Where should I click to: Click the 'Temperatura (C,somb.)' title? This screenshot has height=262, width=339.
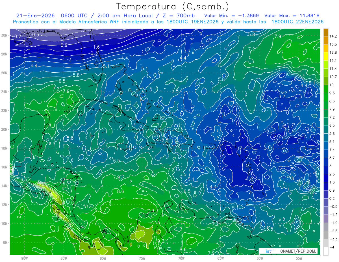[x=172, y=6]
